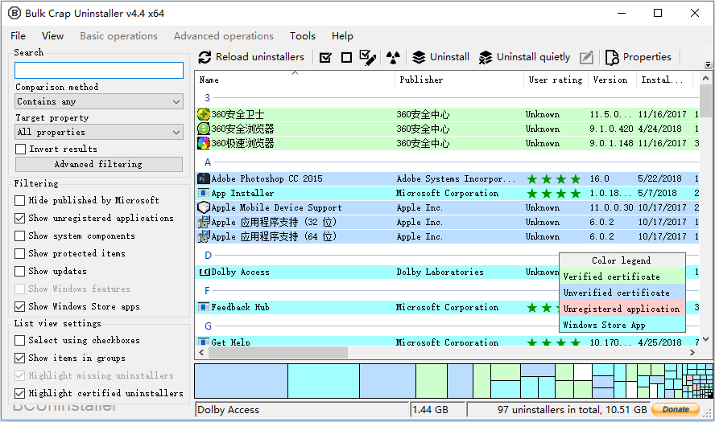
Task: Click the Search input field
Action: coord(99,71)
